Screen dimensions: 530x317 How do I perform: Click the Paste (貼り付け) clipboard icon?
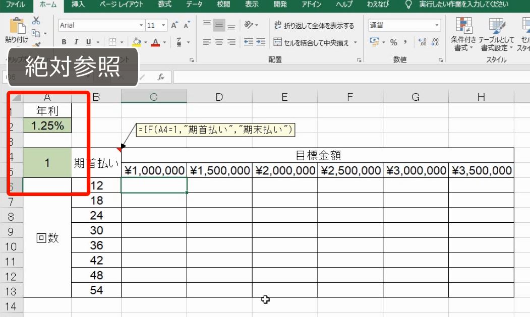click(x=17, y=26)
